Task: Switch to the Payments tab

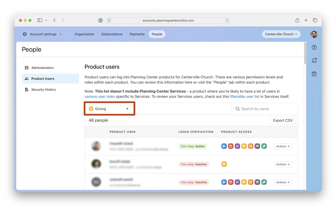Action: (137, 34)
